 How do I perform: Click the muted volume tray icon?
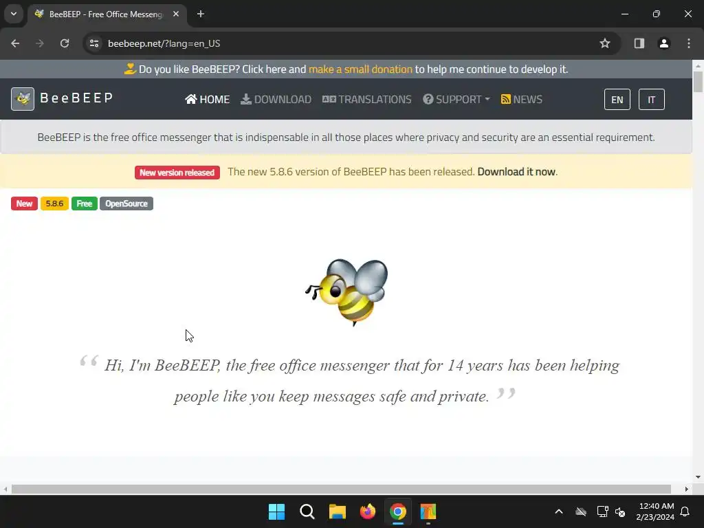click(620, 511)
